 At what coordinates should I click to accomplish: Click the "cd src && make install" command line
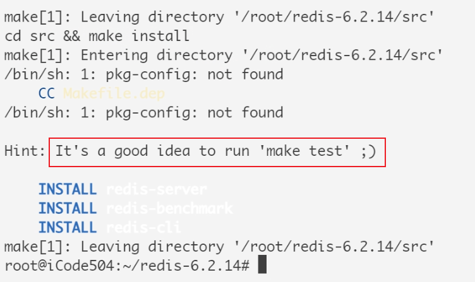click(x=97, y=37)
